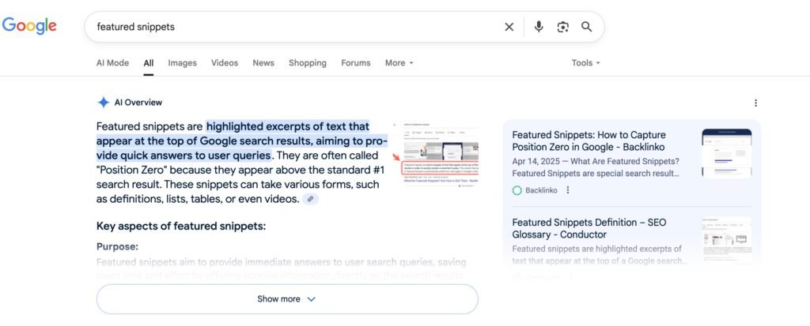Start voice search with the microphone icon
Viewport: 810px width, 326px height.
pos(539,27)
